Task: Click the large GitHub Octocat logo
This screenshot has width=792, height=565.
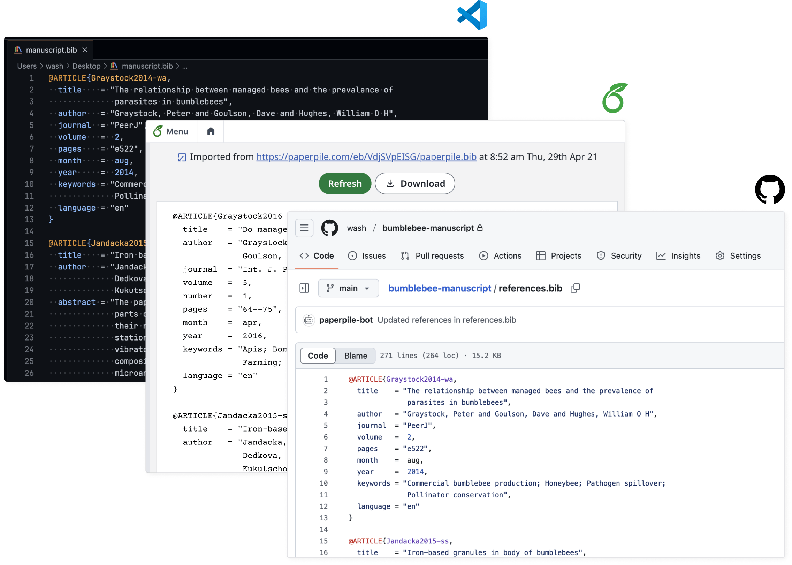Action: point(770,189)
